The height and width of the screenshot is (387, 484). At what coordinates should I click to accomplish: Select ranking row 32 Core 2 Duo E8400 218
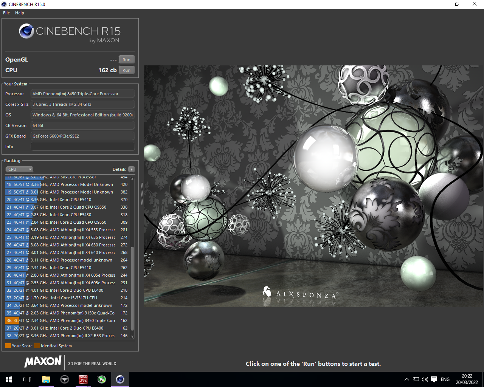coord(67,290)
